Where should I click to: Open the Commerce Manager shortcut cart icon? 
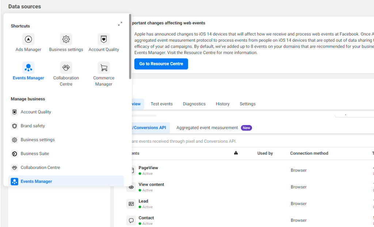[104, 68]
